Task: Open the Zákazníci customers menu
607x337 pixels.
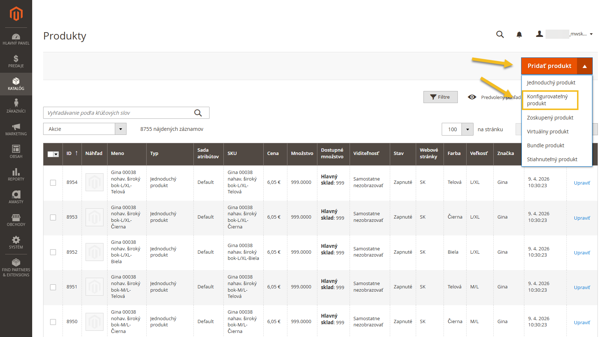Action: (x=16, y=106)
